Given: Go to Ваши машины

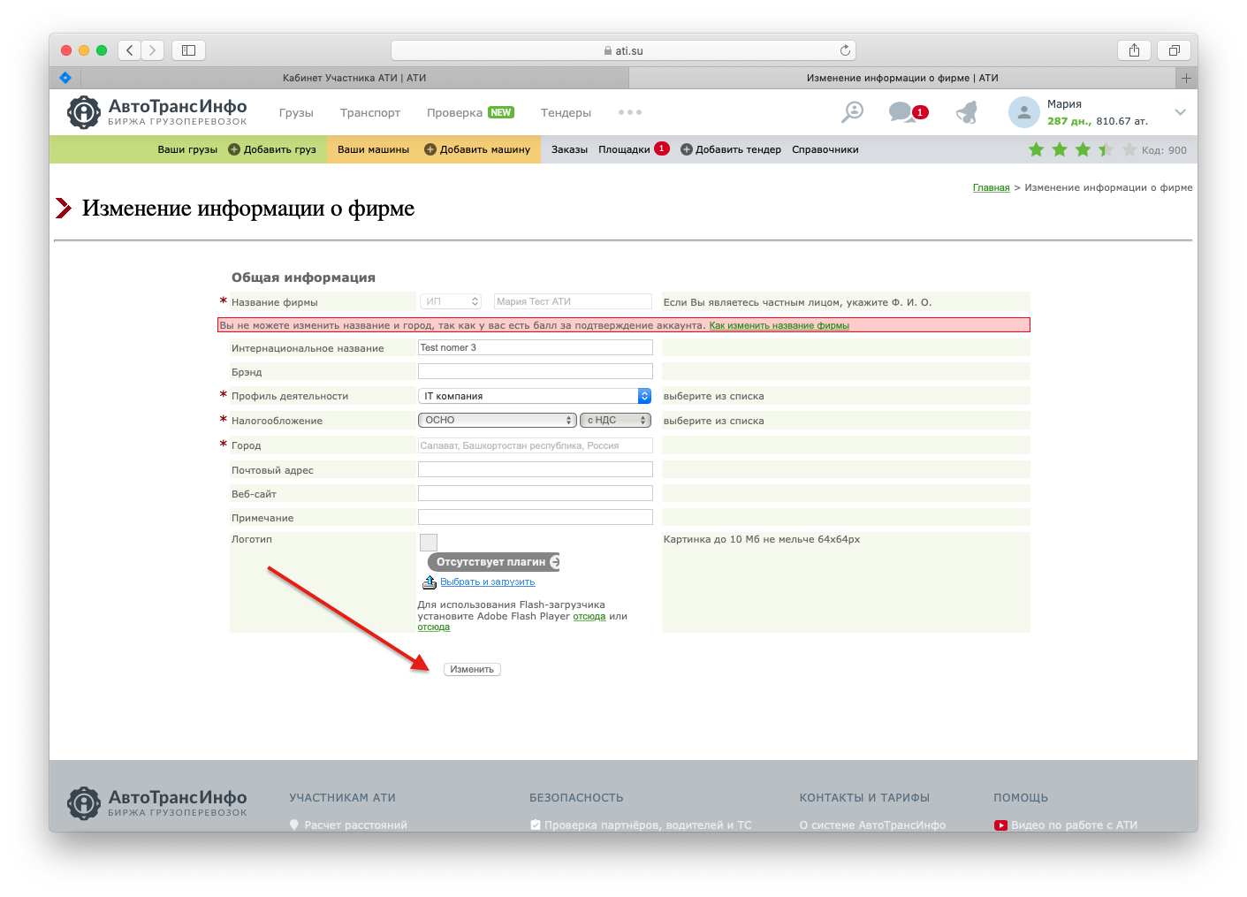Looking at the screenshot, I should click(x=373, y=149).
